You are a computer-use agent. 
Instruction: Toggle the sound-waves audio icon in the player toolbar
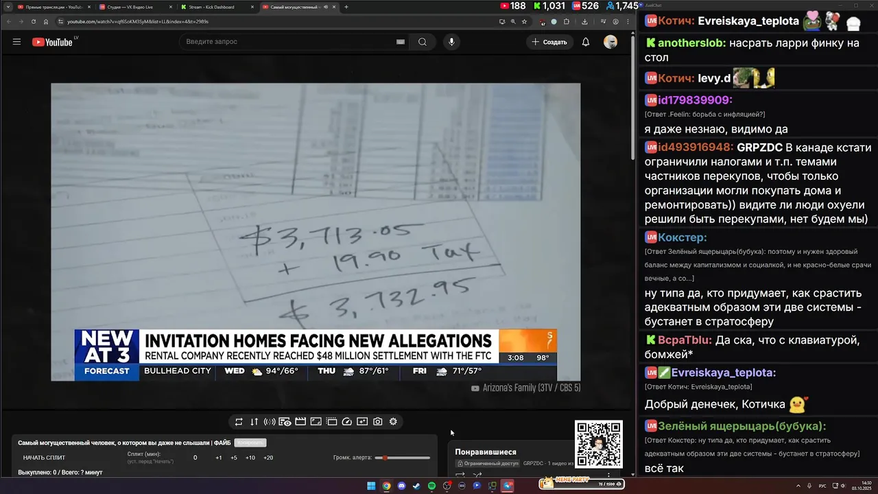pyautogui.click(x=270, y=422)
